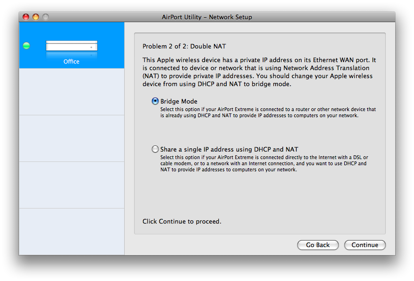Click the Bridge Mode description paragraph

(268, 112)
